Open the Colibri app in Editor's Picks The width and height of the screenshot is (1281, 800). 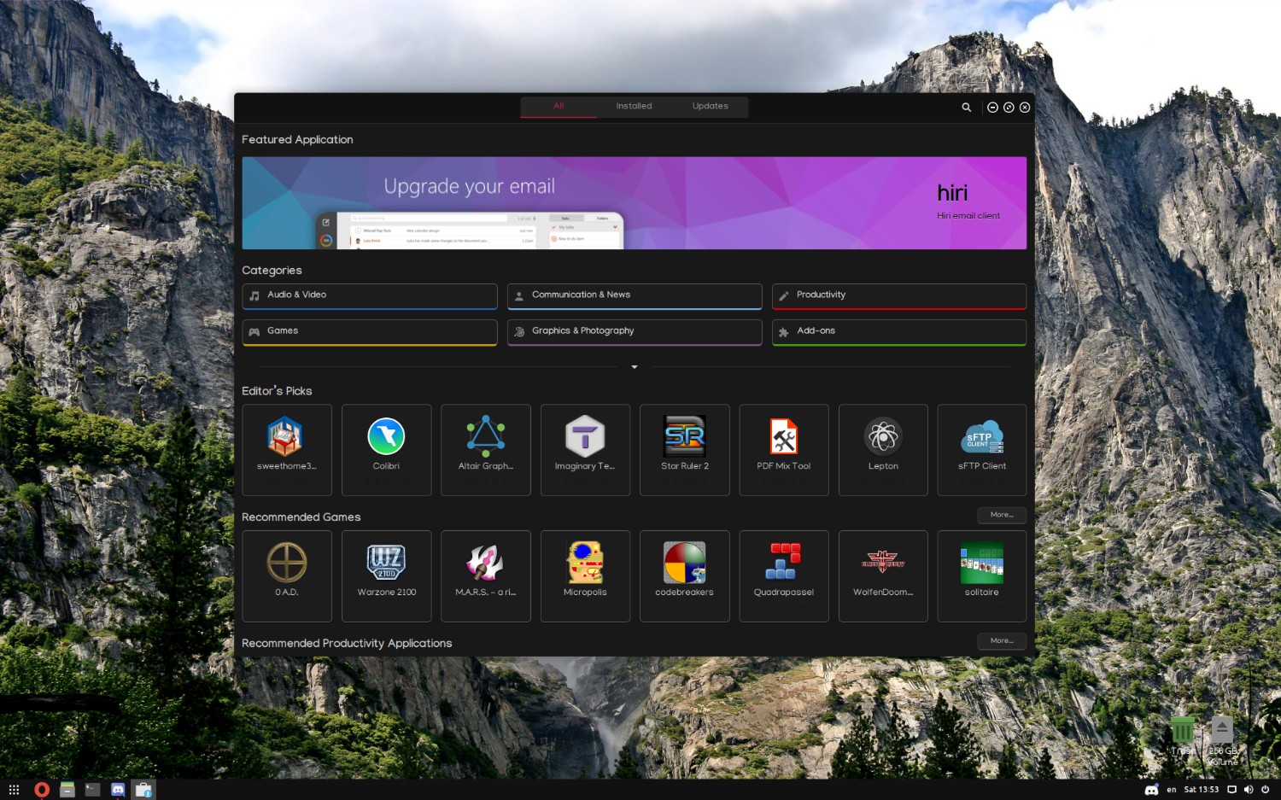(386, 450)
